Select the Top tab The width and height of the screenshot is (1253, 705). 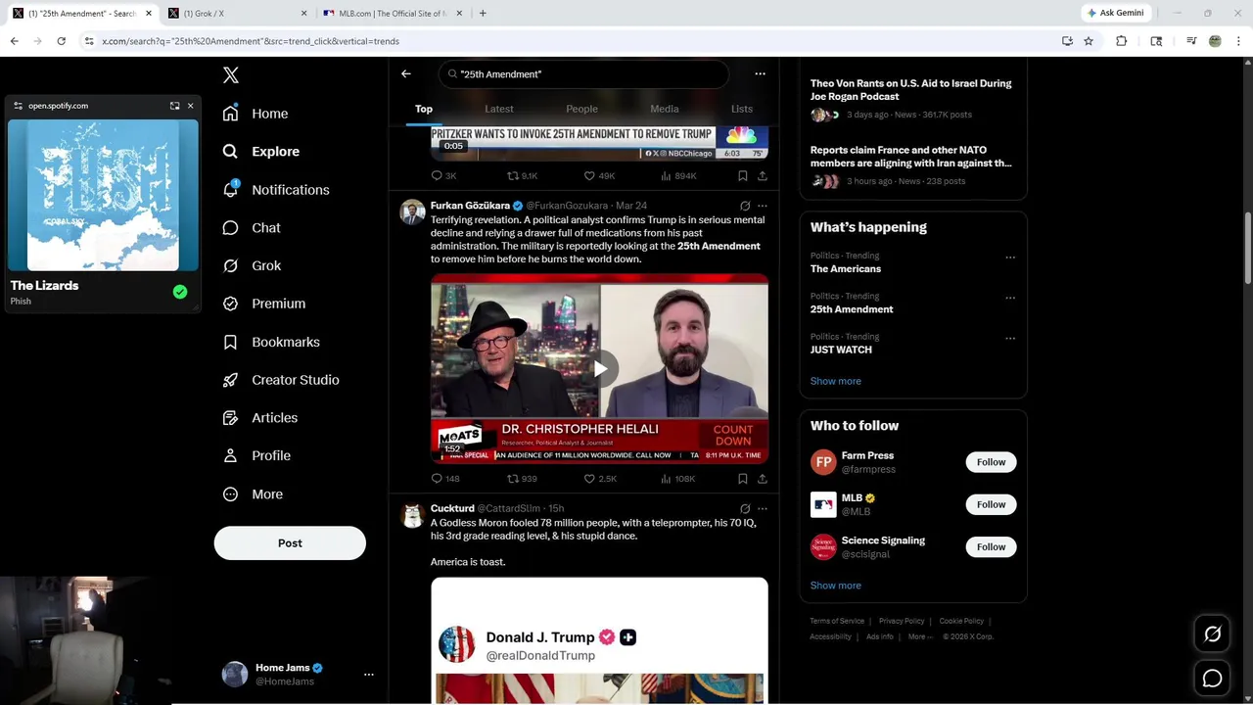point(424,109)
